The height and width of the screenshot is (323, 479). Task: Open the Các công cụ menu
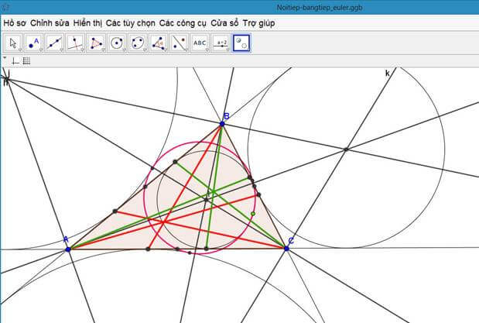coord(183,23)
